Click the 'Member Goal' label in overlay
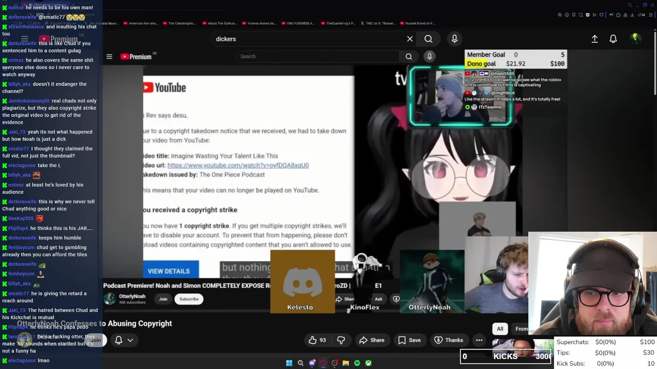Image resolution: width=657 pixels, height=369 pixels. [486, 54]
